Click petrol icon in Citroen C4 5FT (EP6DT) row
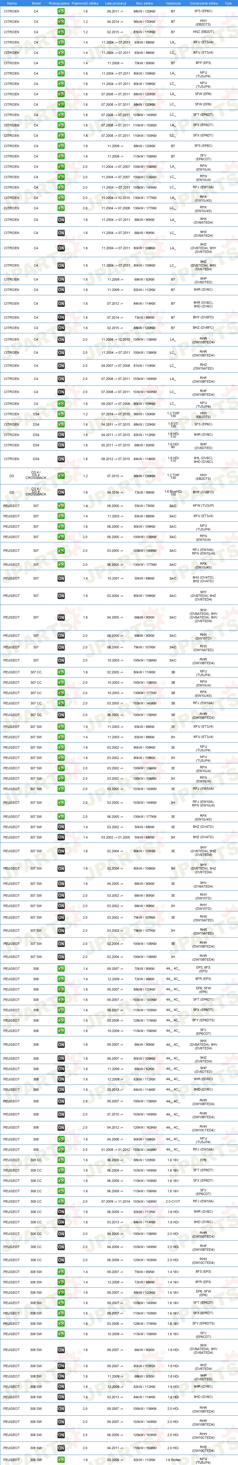 point(61,115)
